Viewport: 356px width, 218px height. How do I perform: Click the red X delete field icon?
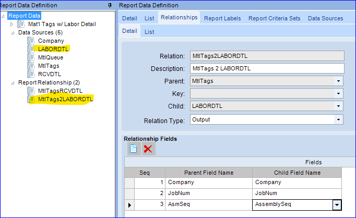click(x=148, y=149)
